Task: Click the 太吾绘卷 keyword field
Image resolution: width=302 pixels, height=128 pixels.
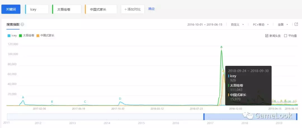Action: point(67,9)
